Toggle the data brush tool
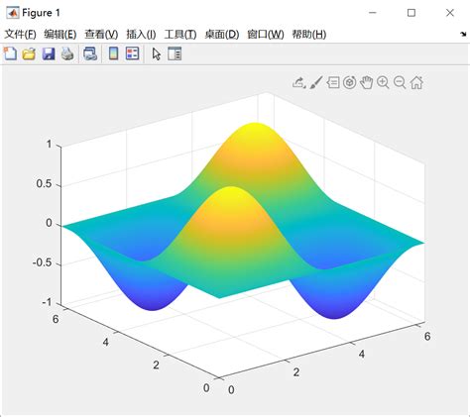The height and width of the screenshot is (417, 470). click(316, 82)
